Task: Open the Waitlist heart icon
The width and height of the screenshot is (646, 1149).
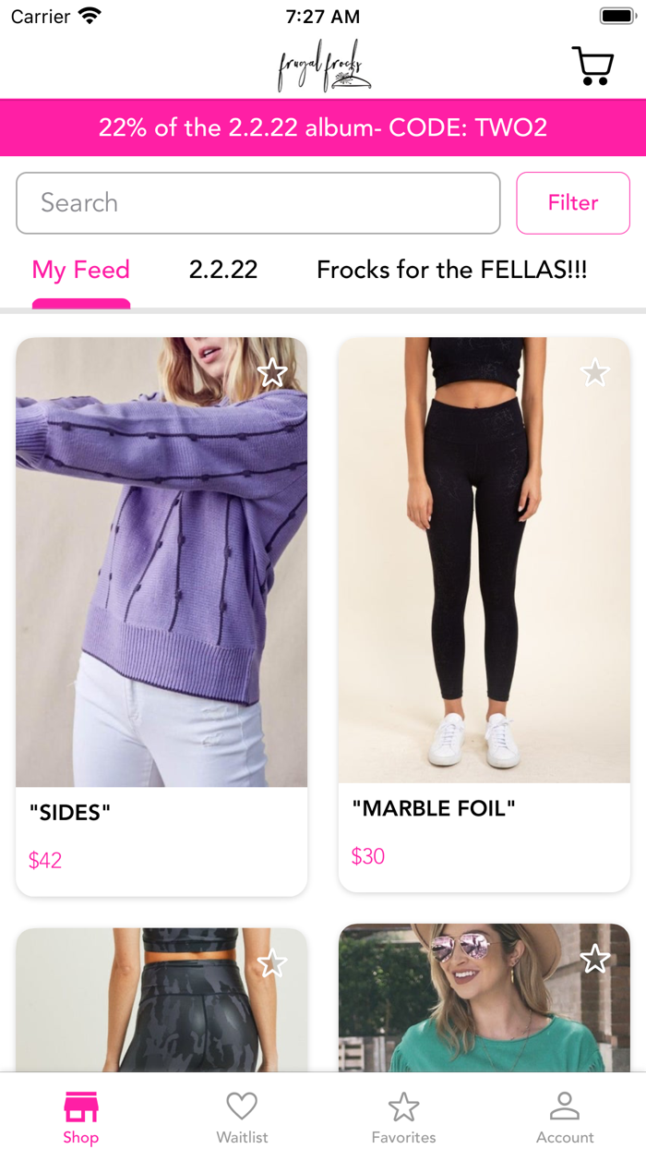Action: coord(242,1105)
